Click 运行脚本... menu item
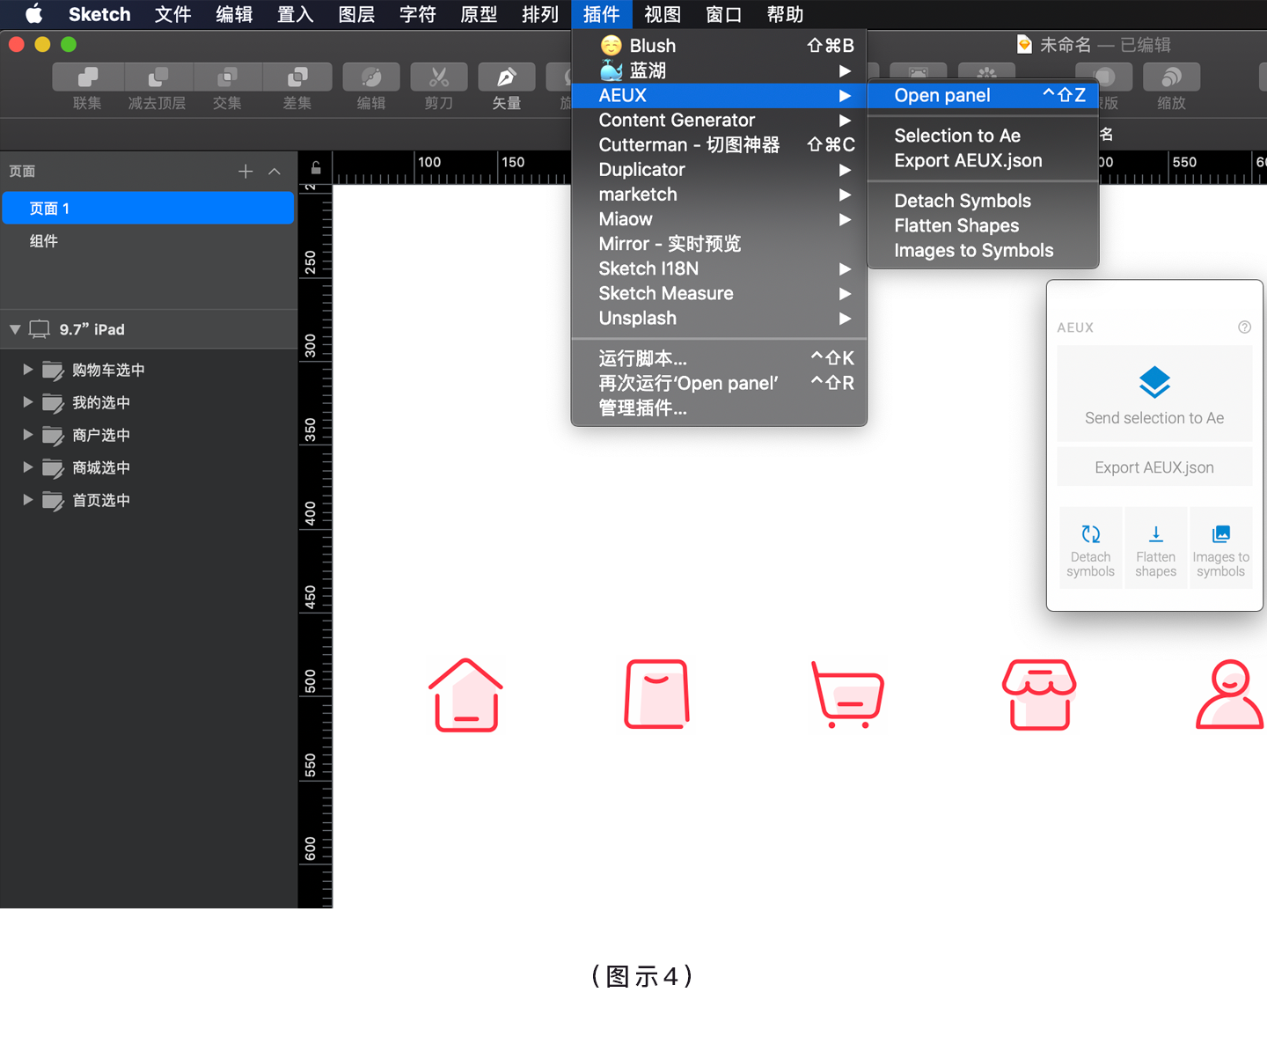 (x=719, y=358)
